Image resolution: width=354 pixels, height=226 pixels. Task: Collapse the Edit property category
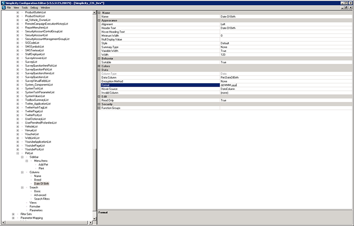point(99,97)
